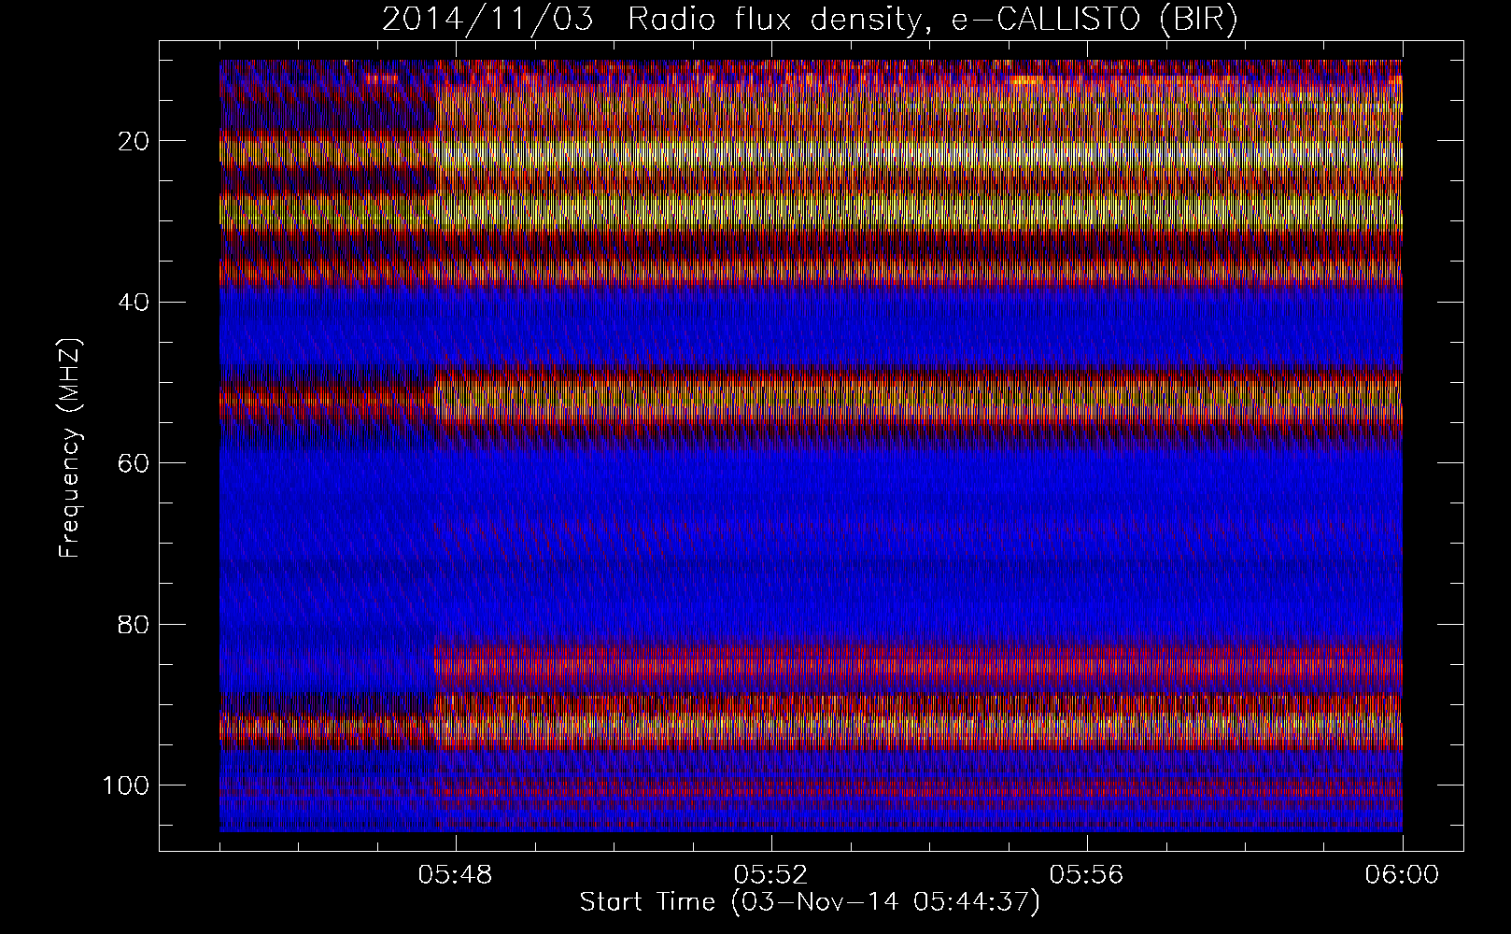Select the 05:52 time tick label
Image resolution: width=1511 pixels, height=934 pixels.
(x=770, y=875)
